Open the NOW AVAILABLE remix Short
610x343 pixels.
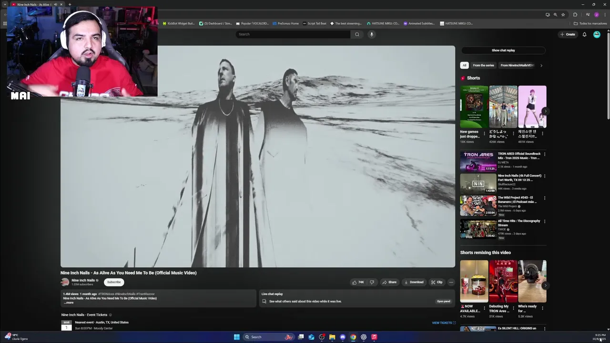tap(474, 282)
